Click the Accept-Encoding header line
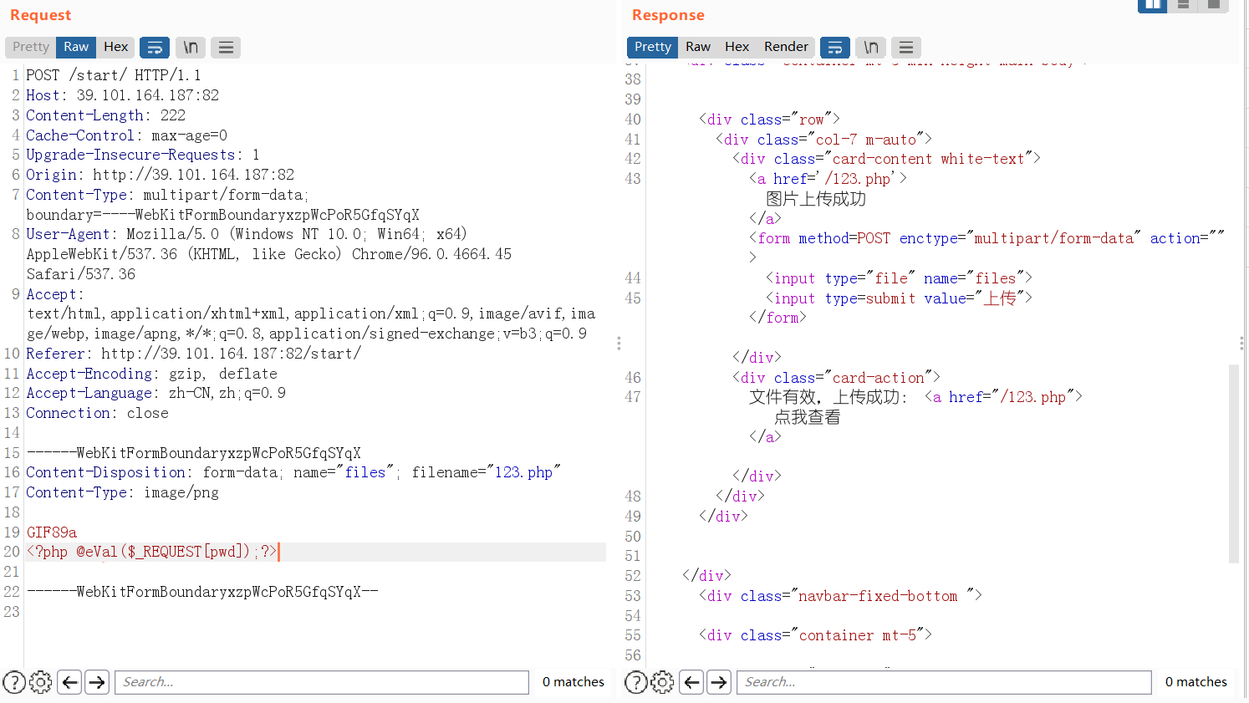1249x703 pixels. click(151, 374)
